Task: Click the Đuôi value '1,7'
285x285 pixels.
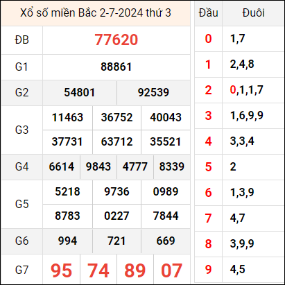Action: coord(238,39)
